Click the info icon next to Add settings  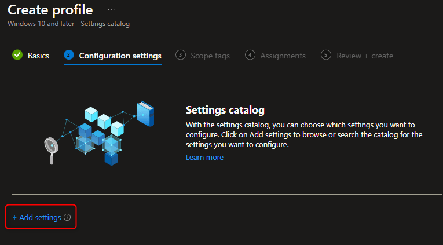pyautogui.click(x=67, y=217)
